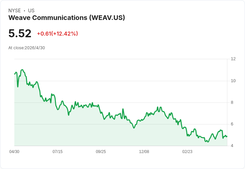This screenshot has height=169, width=245.
Task: Click the 4 y-axis price label
Action: (232, 146)
